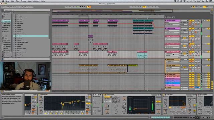Toggle the arrangement Loop switch
The image size is (214, 120).
144,7
